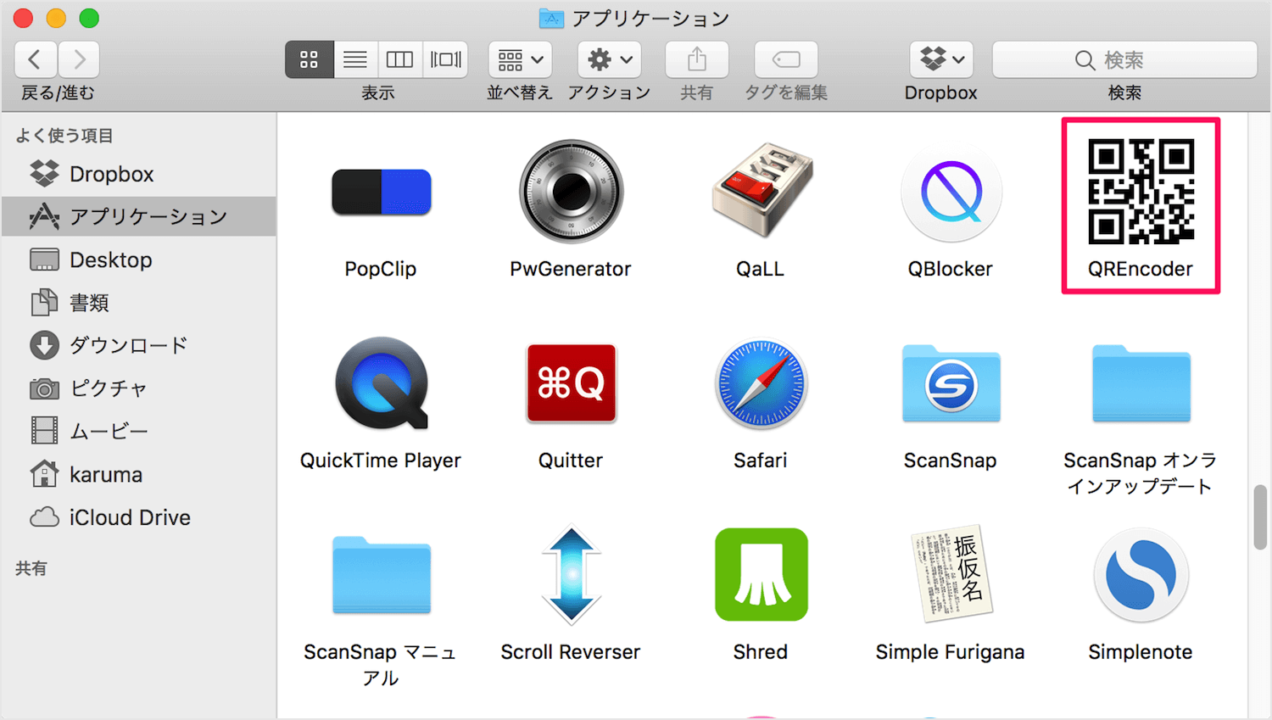Click the 検索 search field
The height and width of the screenshot is (720, 1272).
pyautogui.click(x=1124, y=59)
